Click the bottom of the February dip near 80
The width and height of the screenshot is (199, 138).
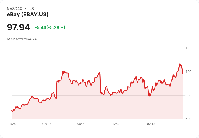tap(149, 96)
